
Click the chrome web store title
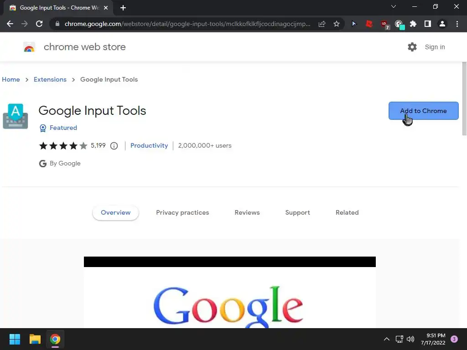click(84, 47)
